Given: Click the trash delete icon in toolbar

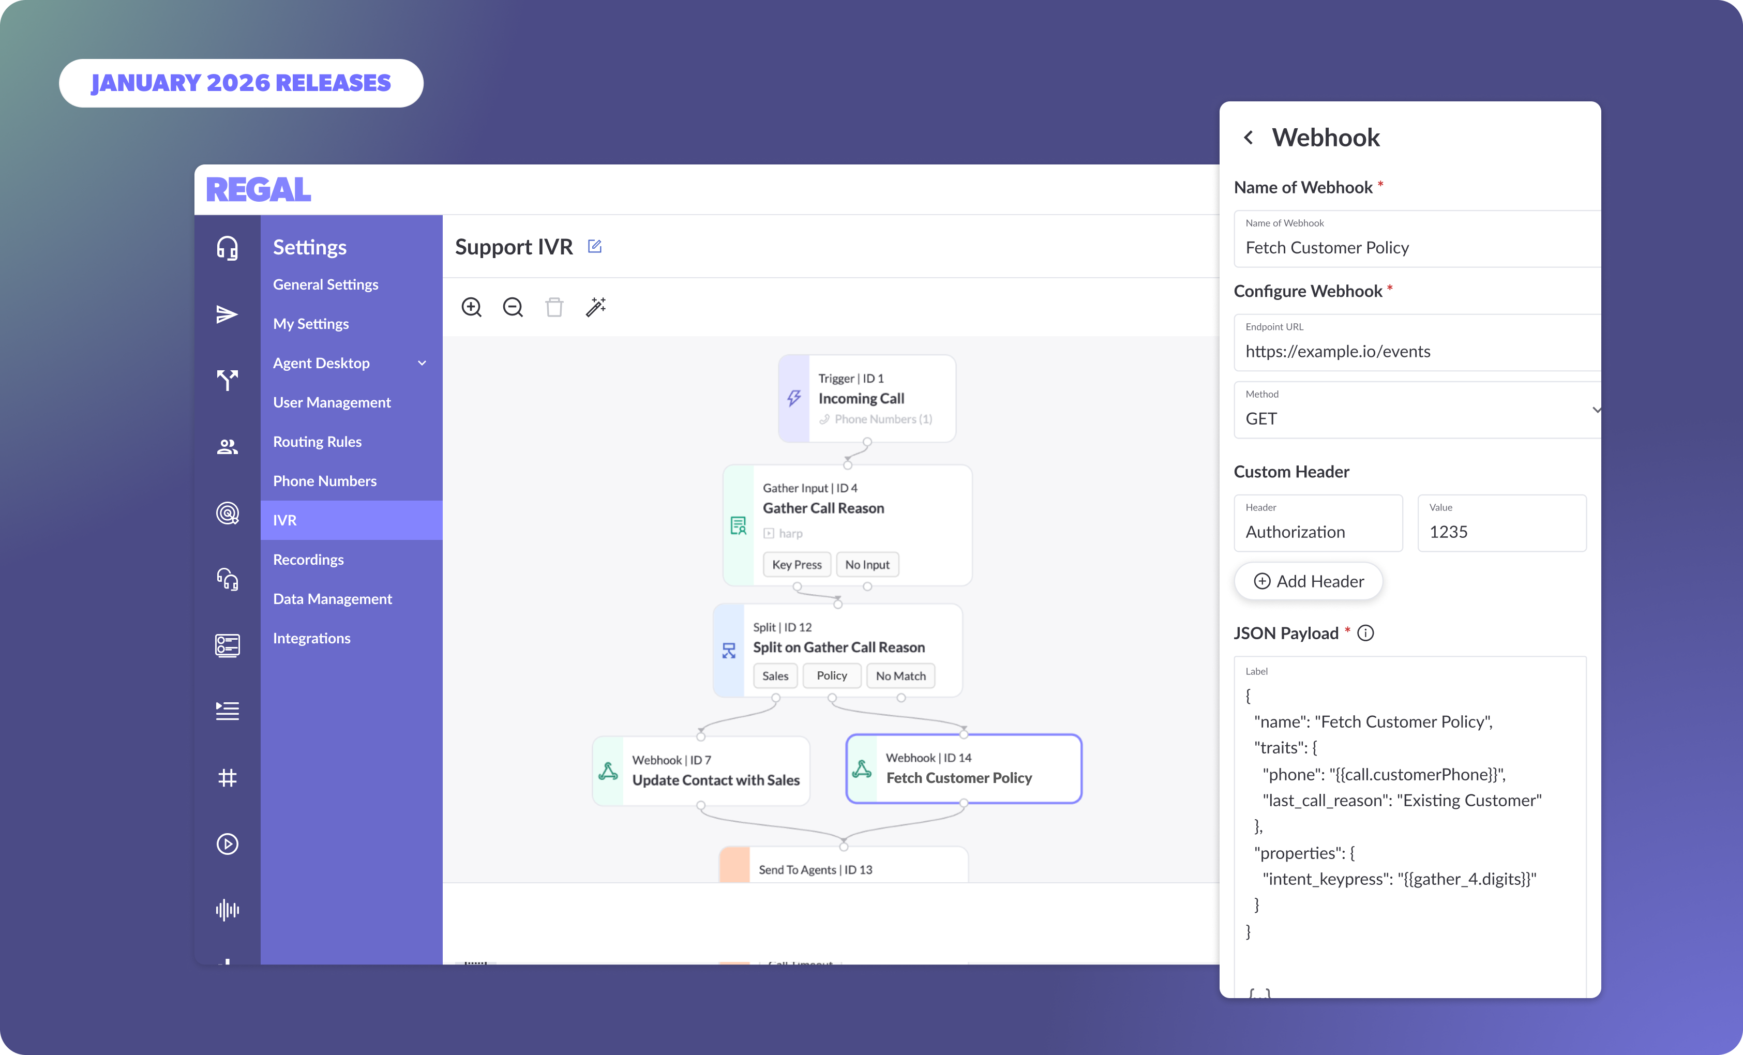Looking at the screenshot, I should coord(554,307).
